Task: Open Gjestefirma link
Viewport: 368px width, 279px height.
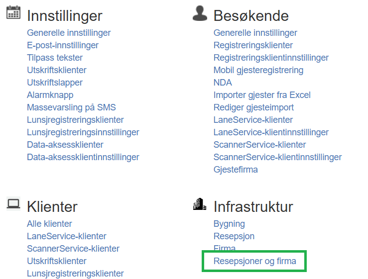Action: tap(236, 170)
